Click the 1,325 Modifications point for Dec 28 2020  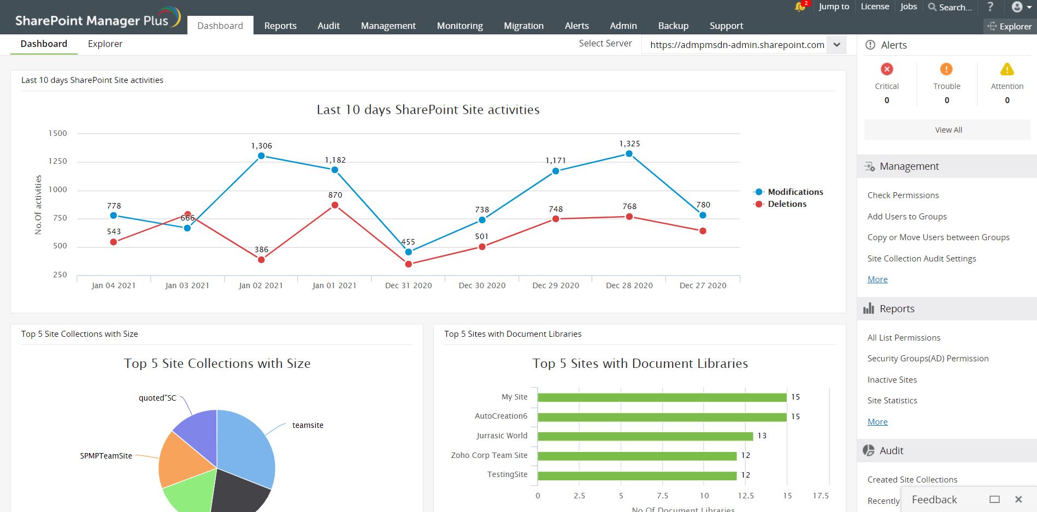[x=629, y=154]
